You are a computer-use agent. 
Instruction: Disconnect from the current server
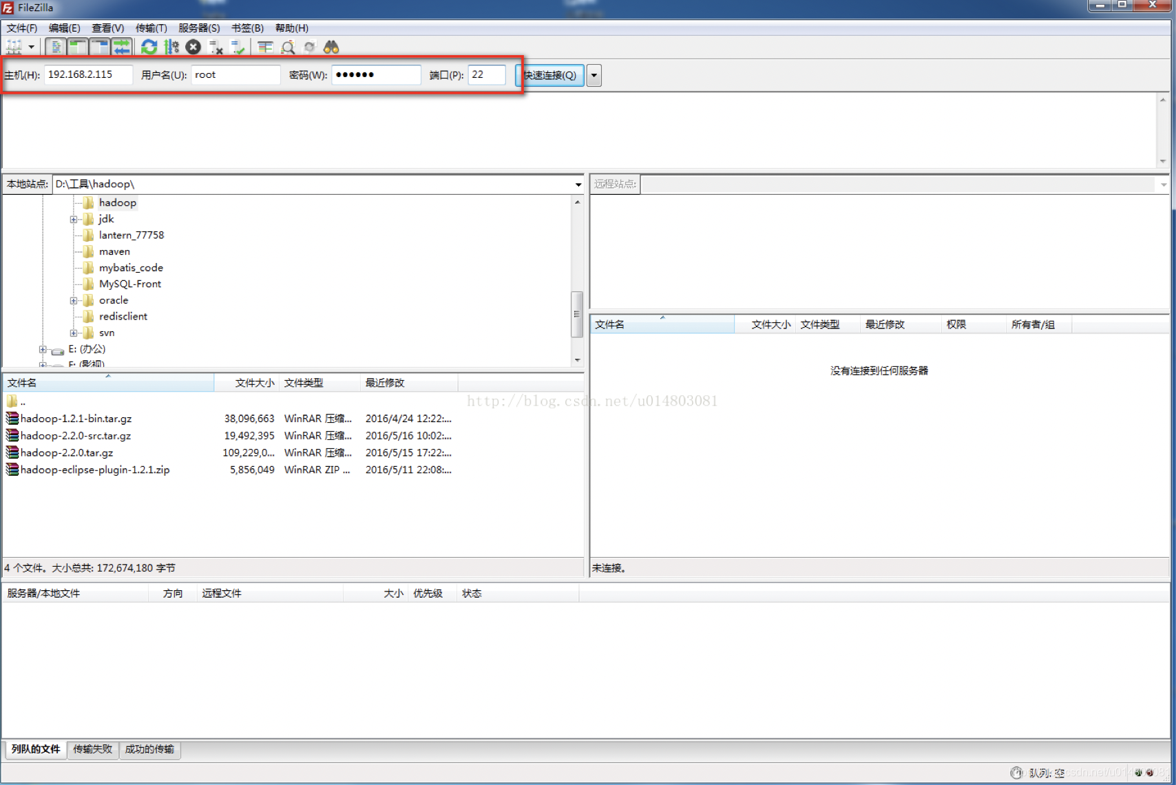pos(216,47)
